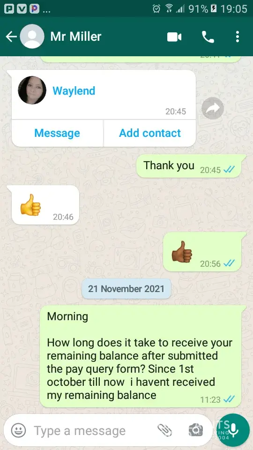Tap the 21 November 2021 date label
This screenshot has width=253, height=450.
[x=126, y=288]
